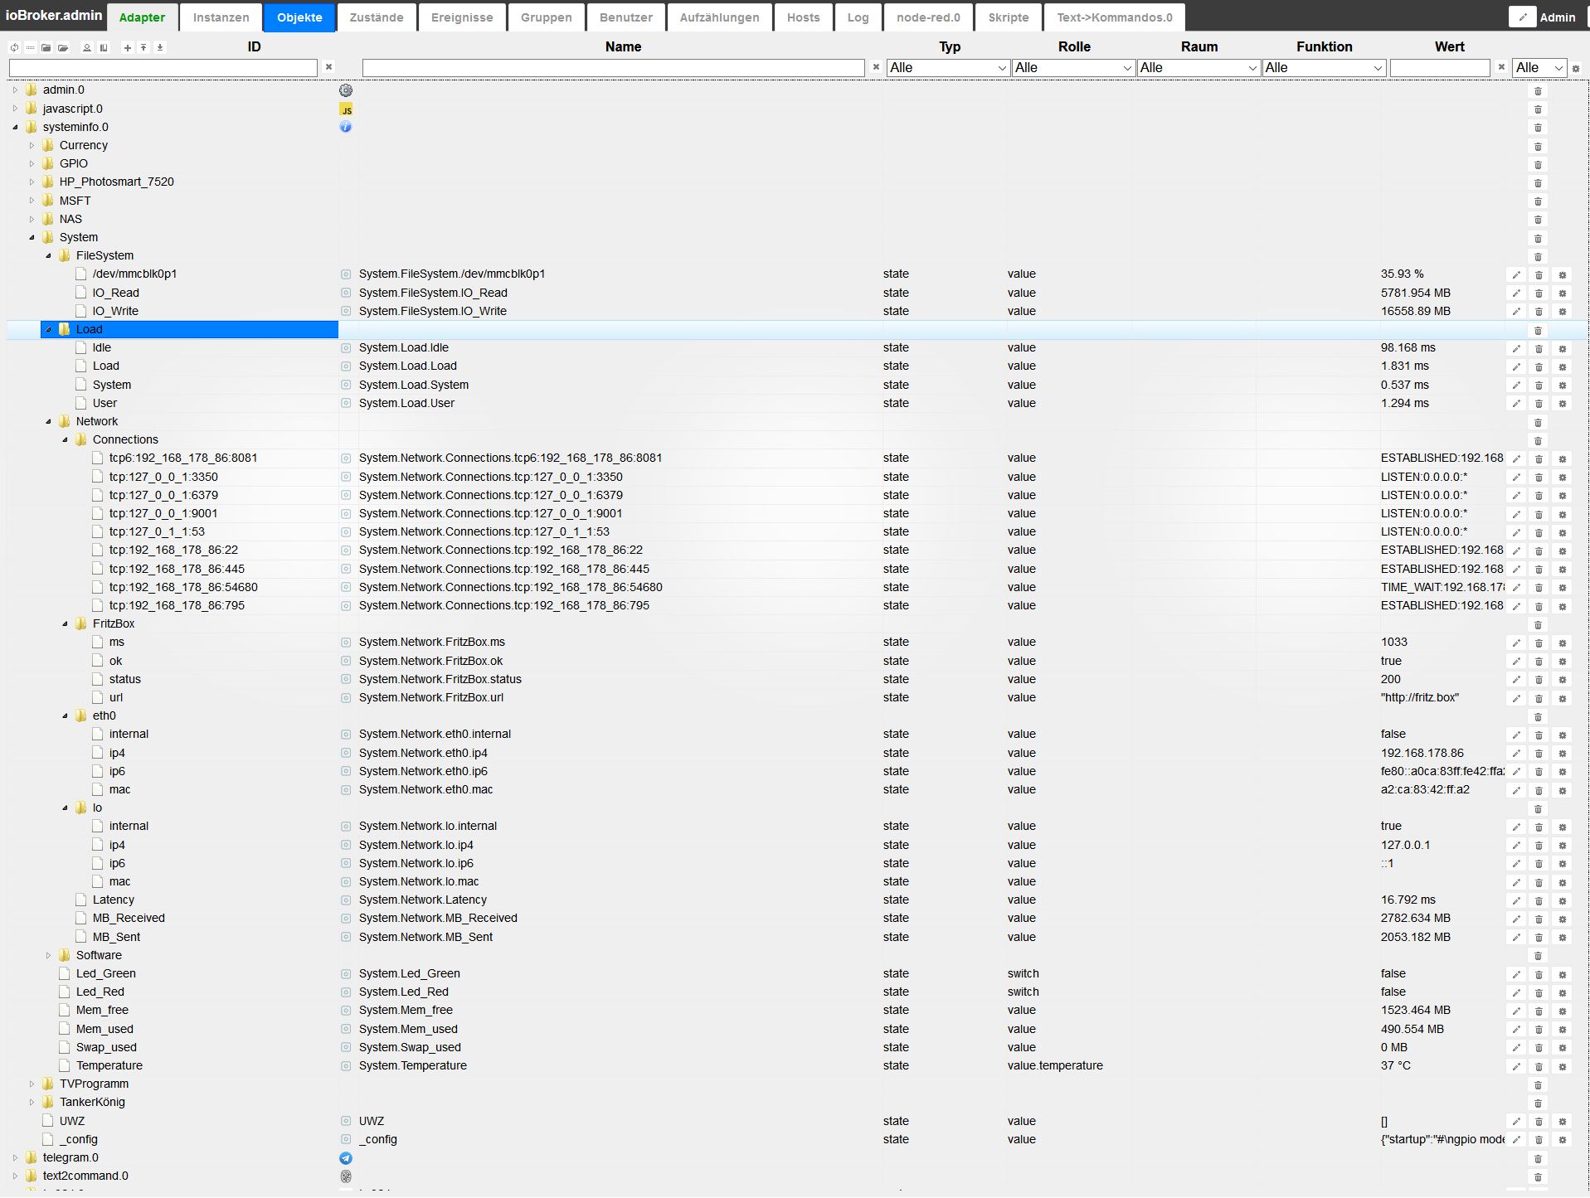Click the dotted list view toggle icon
Viewport: 1590px width, 1198px height.
(x=31, y=47)
